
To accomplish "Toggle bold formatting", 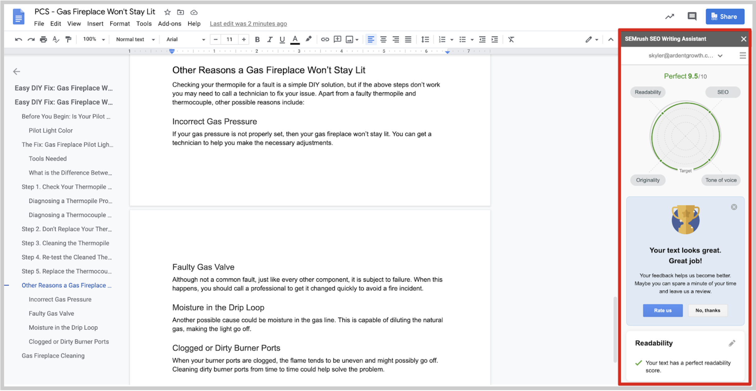I will pyautogui.click(x=257, y=39).
